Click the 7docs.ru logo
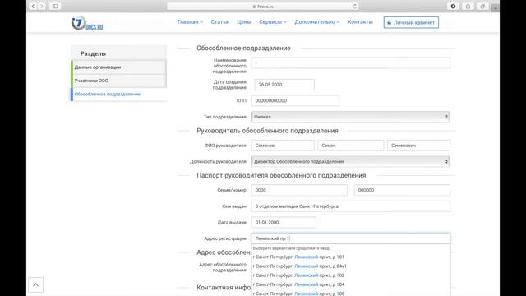The image size is (526, 296). click(x=87, y=24)
